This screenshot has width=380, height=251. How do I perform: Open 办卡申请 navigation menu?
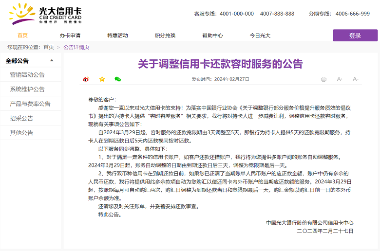pyautogui.click(x=70, y=36)
